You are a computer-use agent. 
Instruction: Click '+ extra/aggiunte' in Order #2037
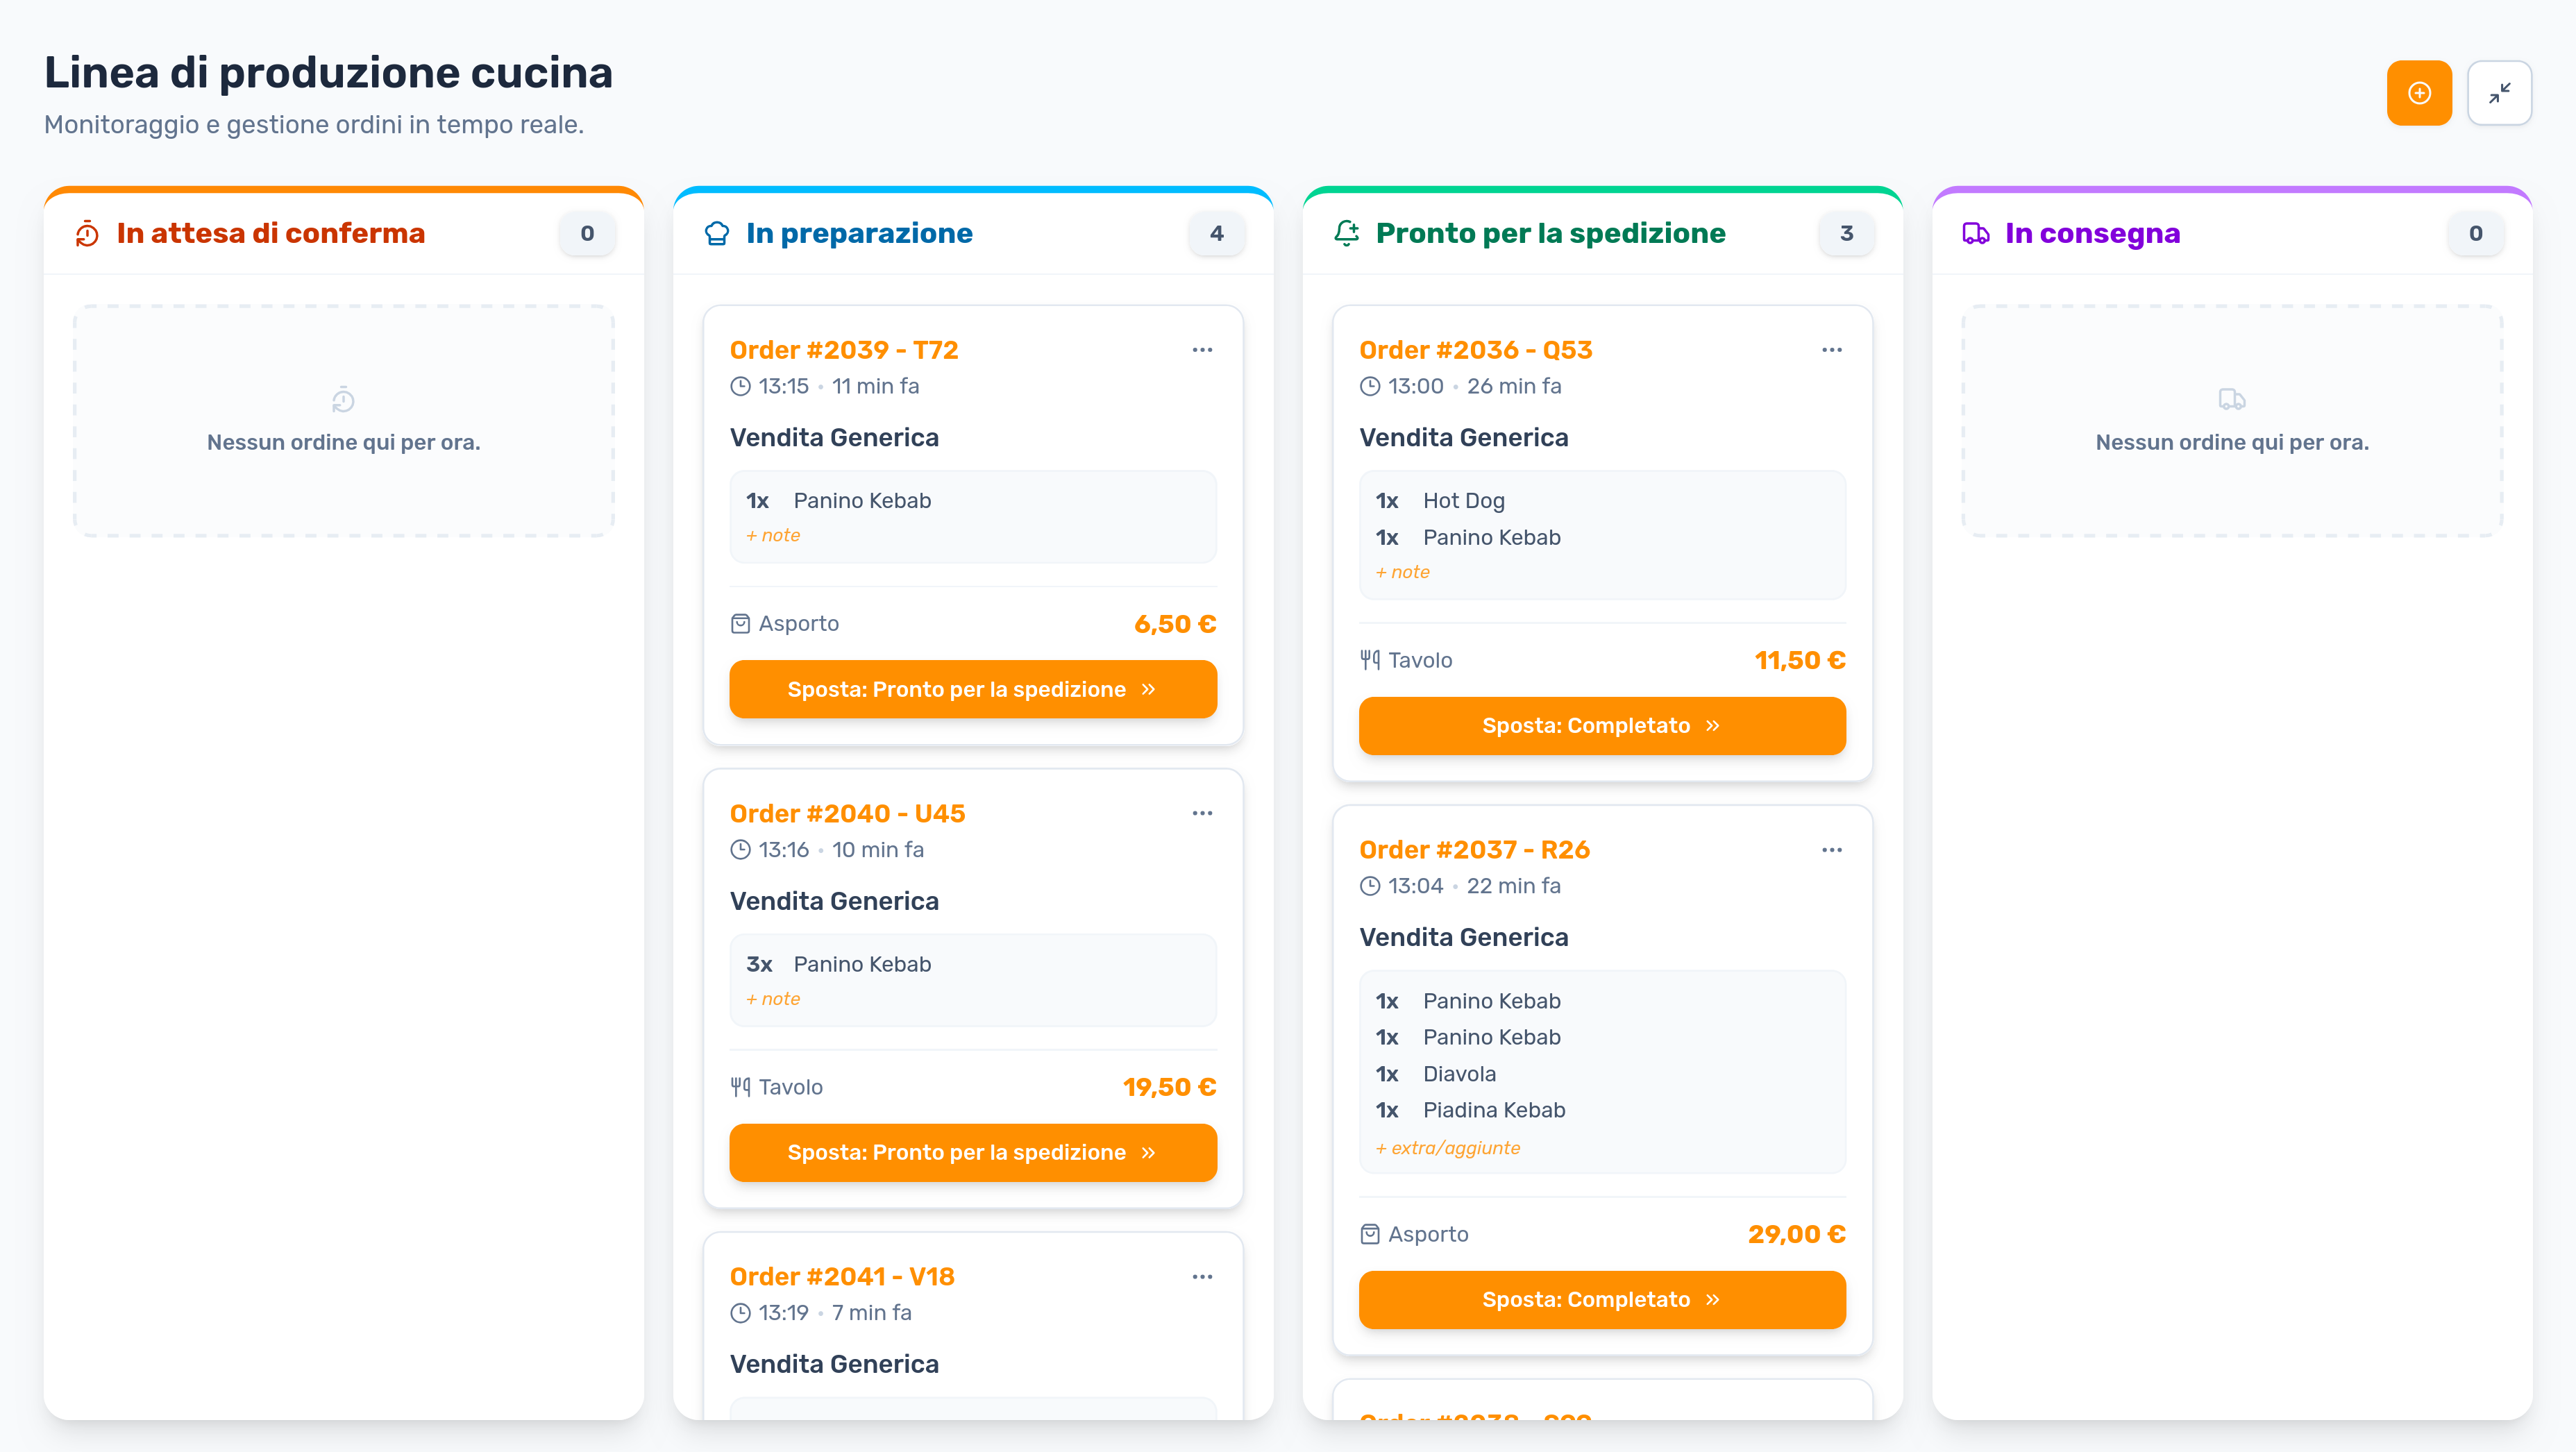(1447, 1148)
